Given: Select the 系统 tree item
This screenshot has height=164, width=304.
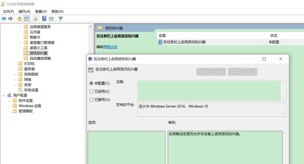Looking at the screenshot, I should coord(27,85).
